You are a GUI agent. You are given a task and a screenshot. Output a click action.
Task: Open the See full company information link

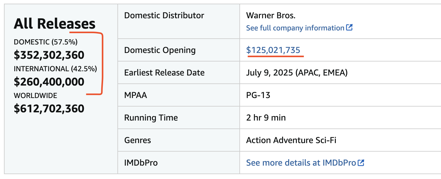(x=295, y=28)
